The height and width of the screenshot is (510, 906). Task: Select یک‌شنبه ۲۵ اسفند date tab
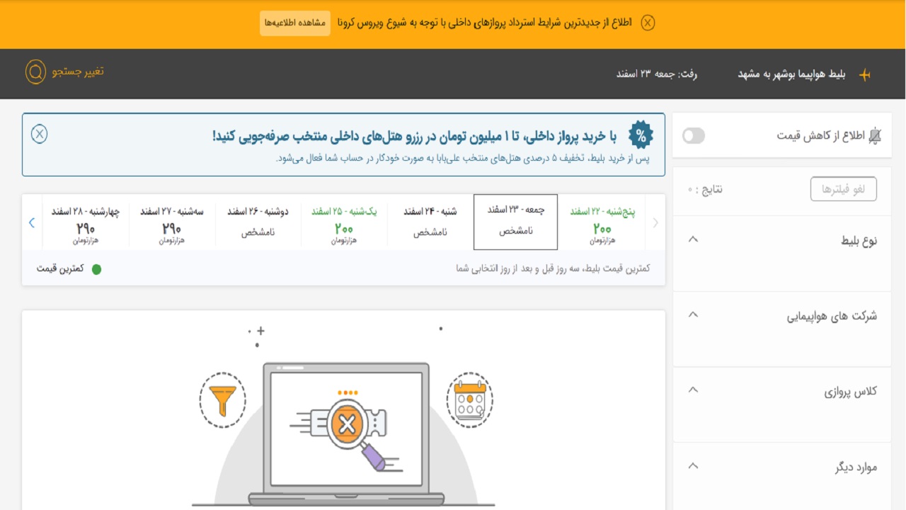(x=344, y=222)
